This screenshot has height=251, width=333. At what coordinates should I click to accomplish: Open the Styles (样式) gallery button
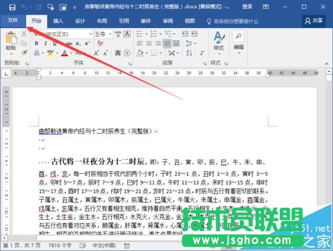(x=219, y=43)
